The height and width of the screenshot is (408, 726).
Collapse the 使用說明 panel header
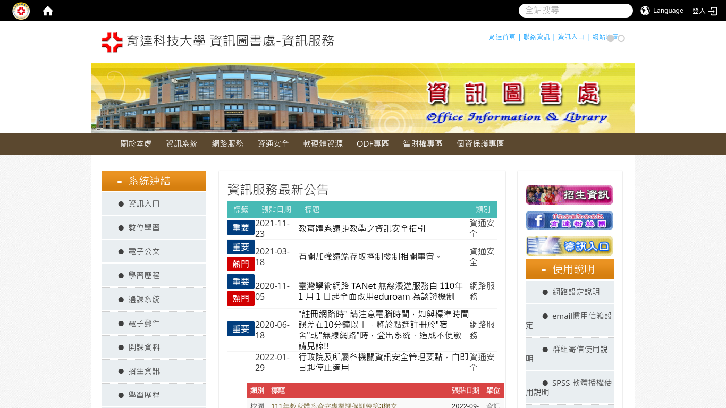pyautogui.click(x=570, y=269)
